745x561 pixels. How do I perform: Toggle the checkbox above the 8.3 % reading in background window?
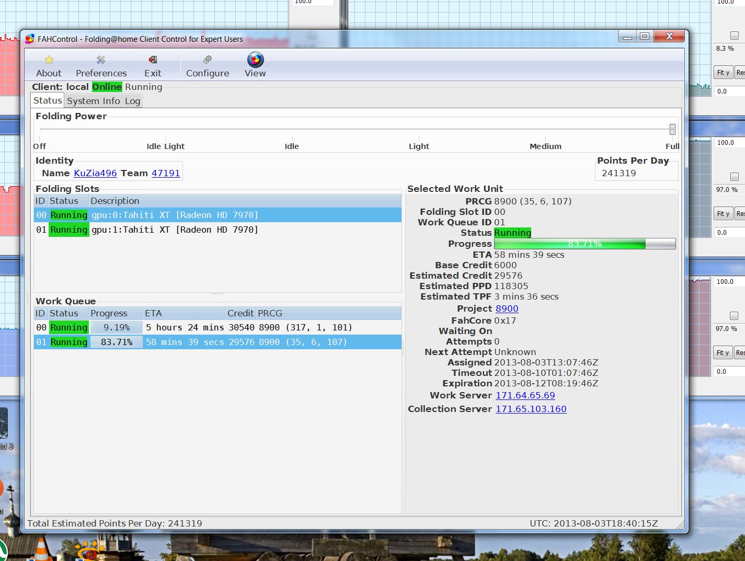coord(735,36)
